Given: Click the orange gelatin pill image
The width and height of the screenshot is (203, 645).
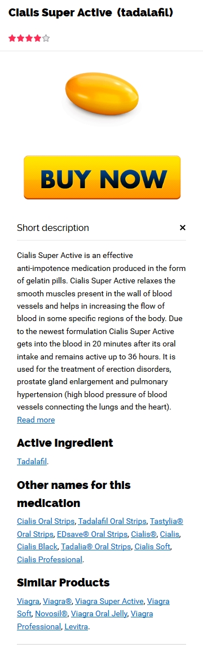Looking at the screenshot, I should pos(101,94).
